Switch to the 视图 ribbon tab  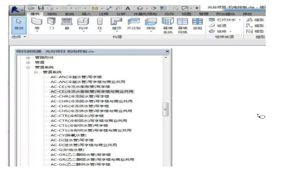187,14
